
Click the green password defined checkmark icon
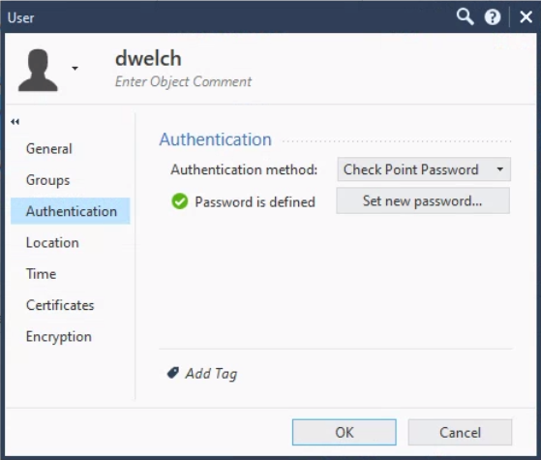(x=179, y=201)
